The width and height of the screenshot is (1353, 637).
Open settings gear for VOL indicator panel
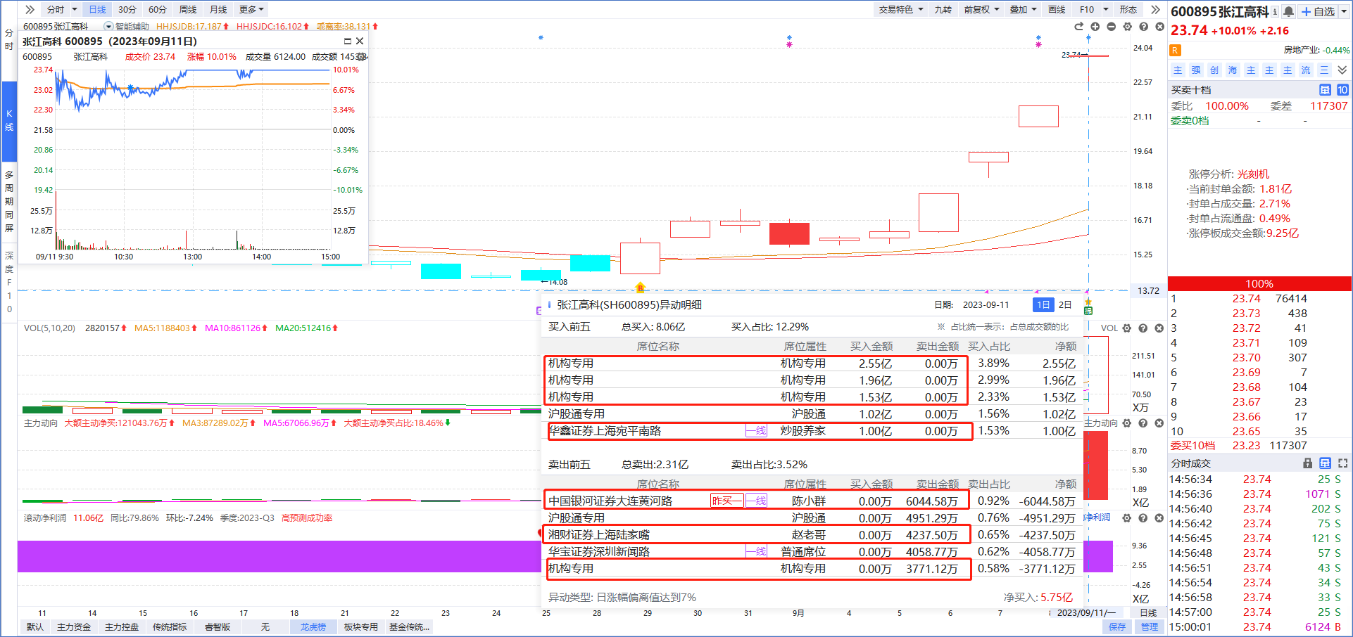[x=1126, y=328]
